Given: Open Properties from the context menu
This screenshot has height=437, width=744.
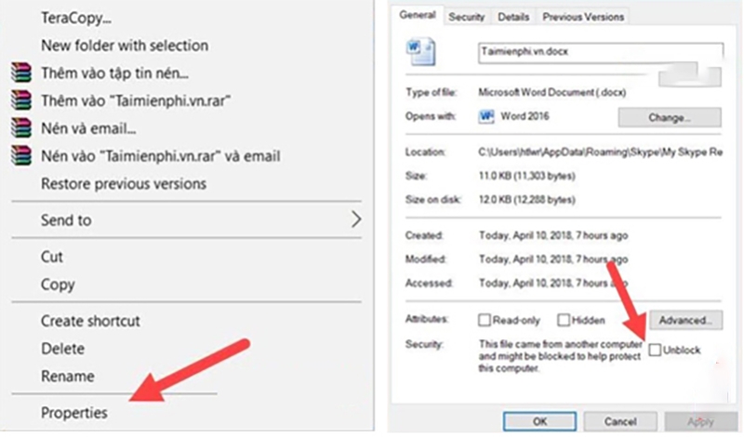Looking at the screenshot, I should [74, 412].
